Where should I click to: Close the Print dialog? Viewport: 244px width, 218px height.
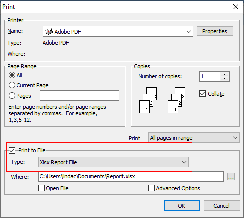tap(236, 7)
